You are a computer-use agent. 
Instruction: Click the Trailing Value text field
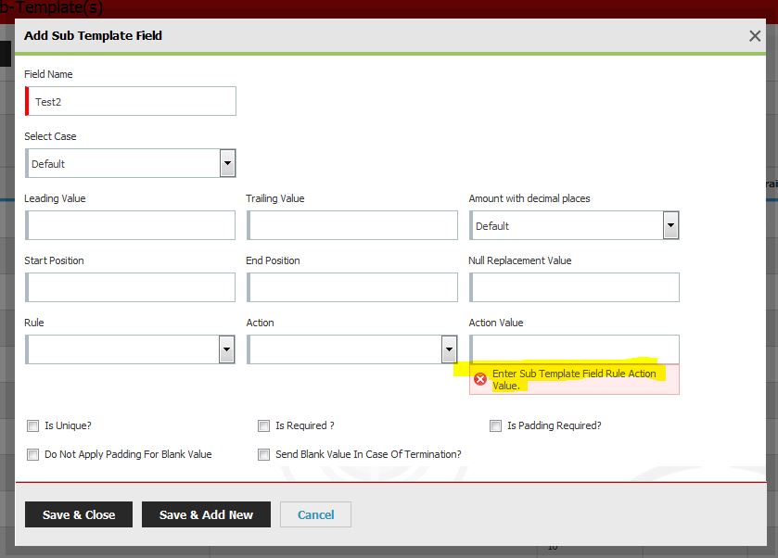pos(352,225)
